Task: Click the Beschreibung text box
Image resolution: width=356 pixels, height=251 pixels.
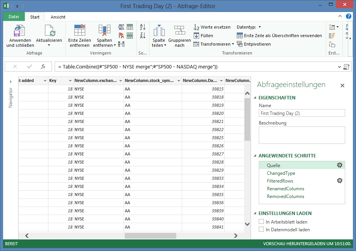Action: pos(302,135)
